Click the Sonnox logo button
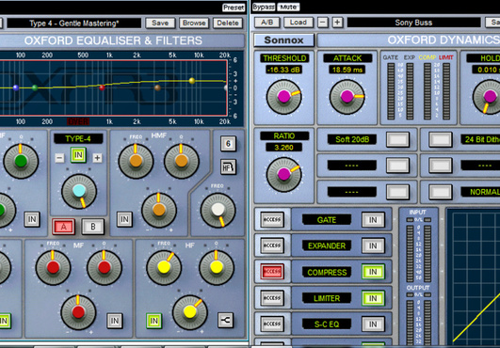Image resolution: width=500 pixels, height=348 pixels. pyautogui.click(x=283, y=40)
